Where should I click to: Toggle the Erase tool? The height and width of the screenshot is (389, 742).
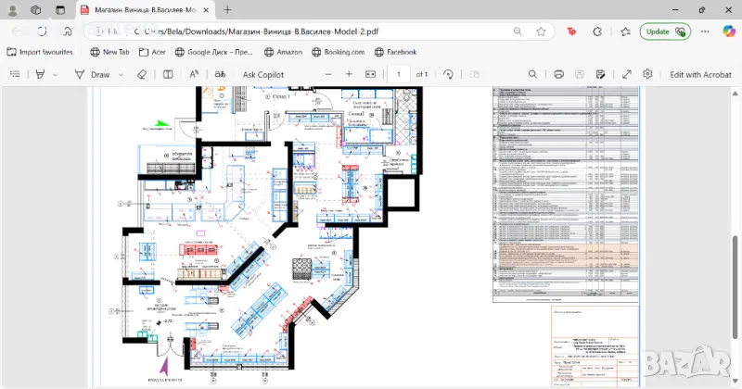[142, 74]
